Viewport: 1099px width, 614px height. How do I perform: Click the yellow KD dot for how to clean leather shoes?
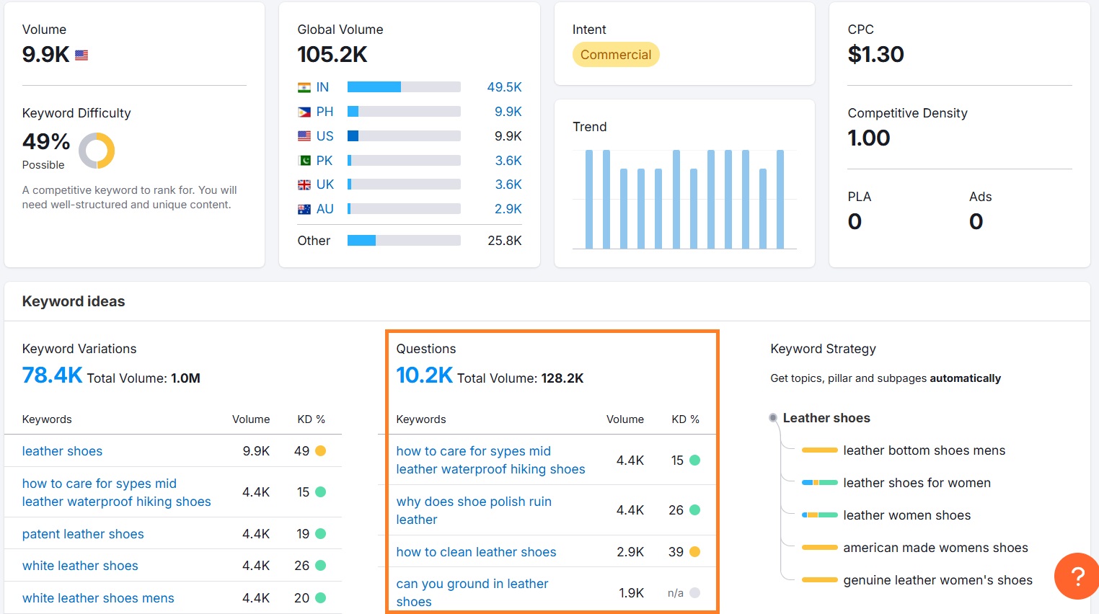pos(694,551)
